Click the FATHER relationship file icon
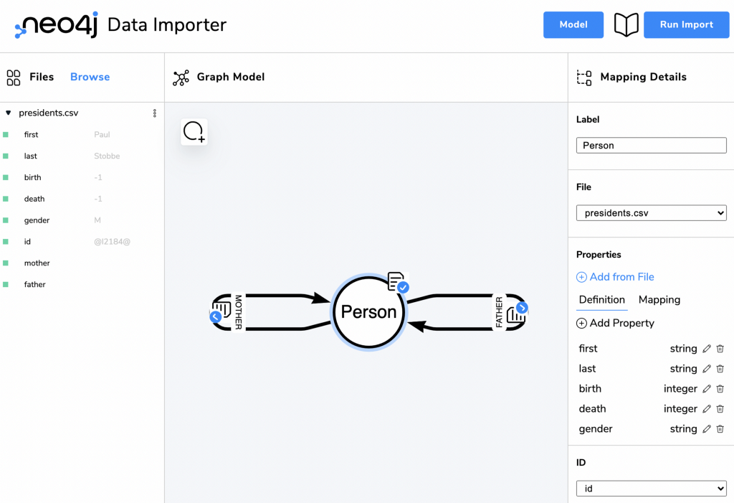Screen dimensions: 734x503 click(515, 315)
